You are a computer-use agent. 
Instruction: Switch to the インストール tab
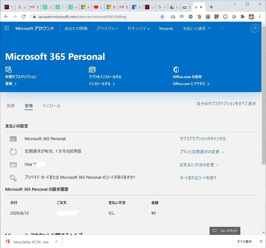click(x=51, y=106)
